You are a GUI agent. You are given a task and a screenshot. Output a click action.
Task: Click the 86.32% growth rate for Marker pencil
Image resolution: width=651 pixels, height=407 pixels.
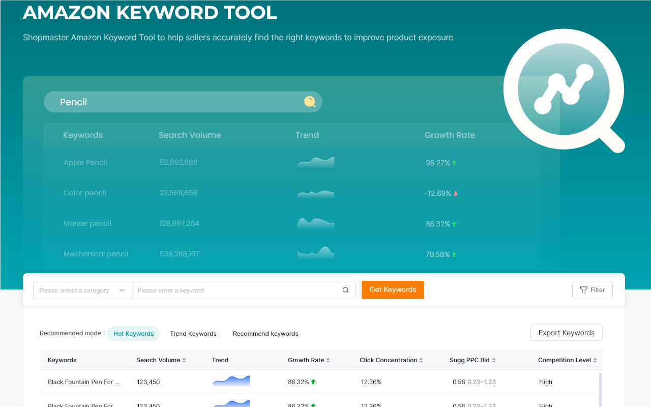tap(438, 224)
